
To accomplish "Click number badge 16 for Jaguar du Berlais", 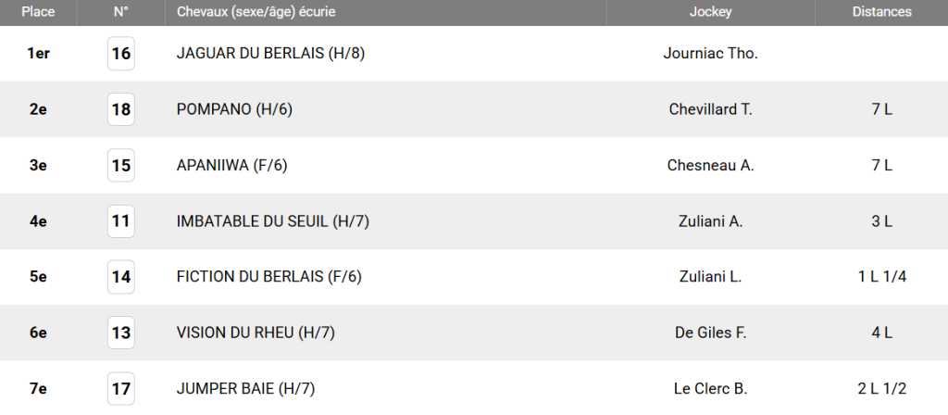I will (121, 54).
